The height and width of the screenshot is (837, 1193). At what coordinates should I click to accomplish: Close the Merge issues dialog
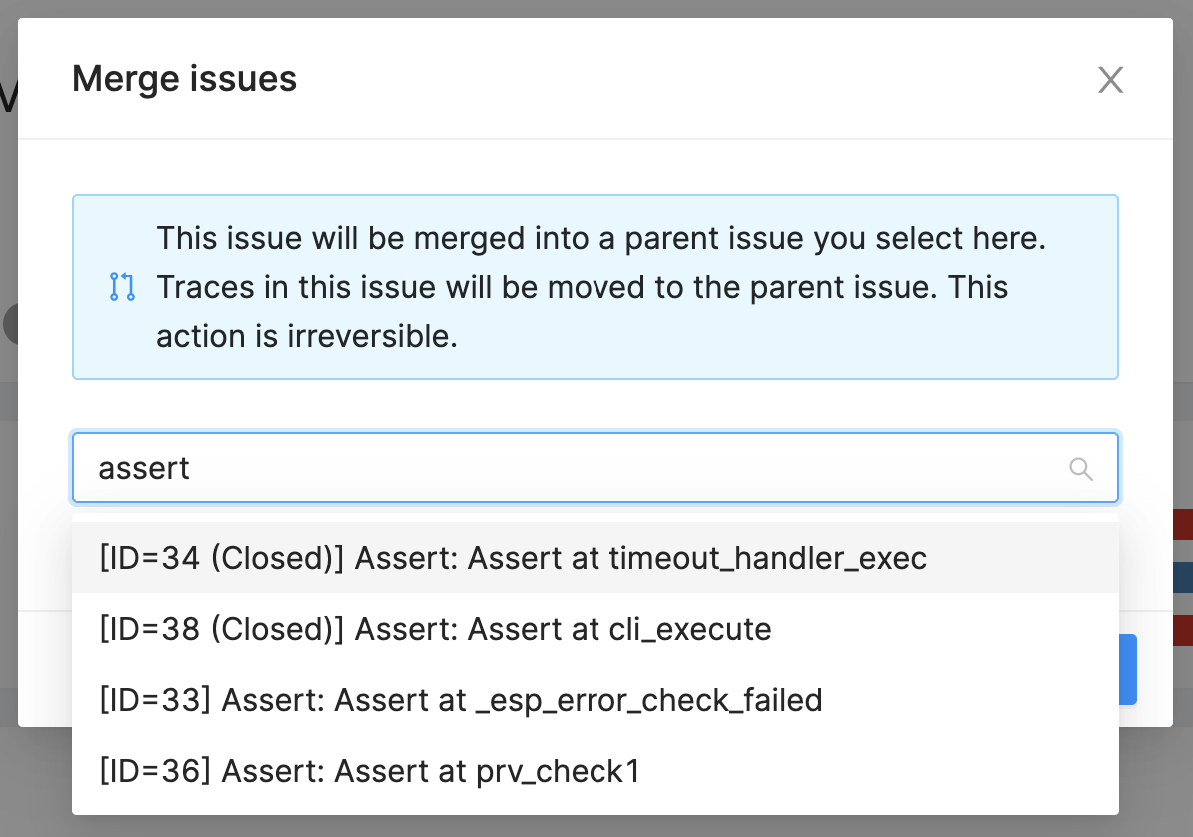[1110, 80]
